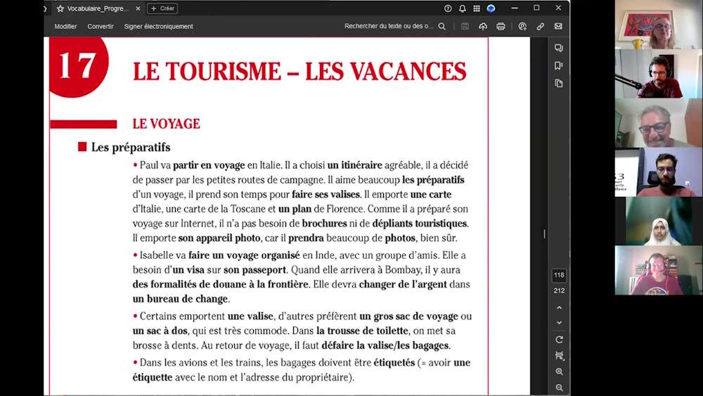The image size is (703, 396).
Task: Go to the previous page arrow
Action: tap(559, 308)
